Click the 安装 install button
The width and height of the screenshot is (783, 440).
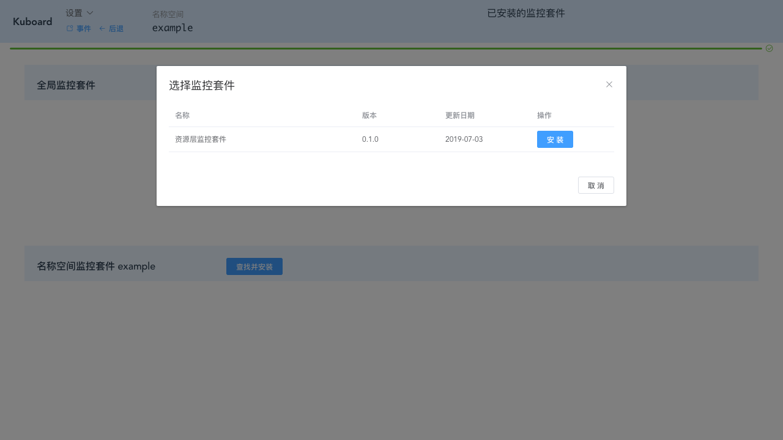pos(555,139)
